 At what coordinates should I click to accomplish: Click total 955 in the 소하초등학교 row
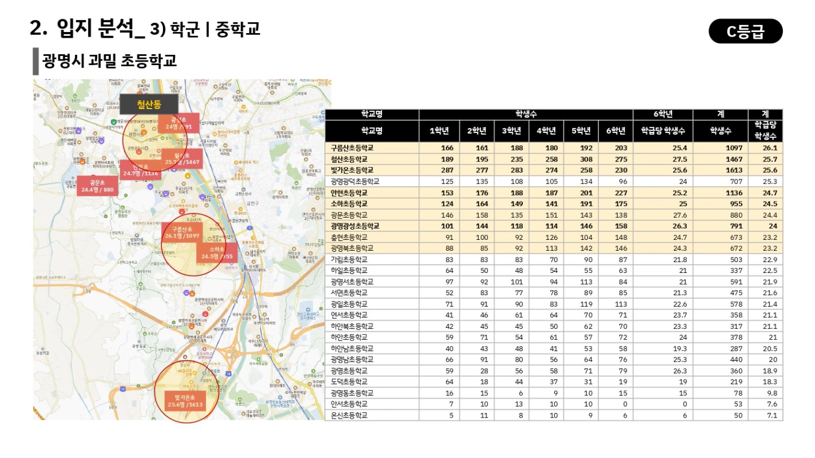[x=736, y=204]
